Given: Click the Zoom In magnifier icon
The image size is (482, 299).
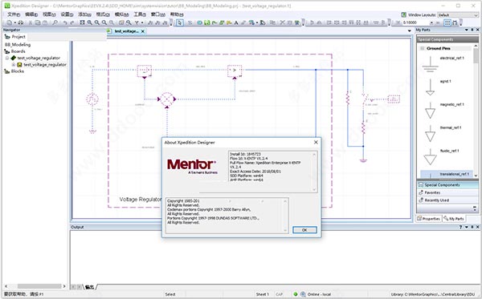Looking at the screenshot, I should coord(89,22).
